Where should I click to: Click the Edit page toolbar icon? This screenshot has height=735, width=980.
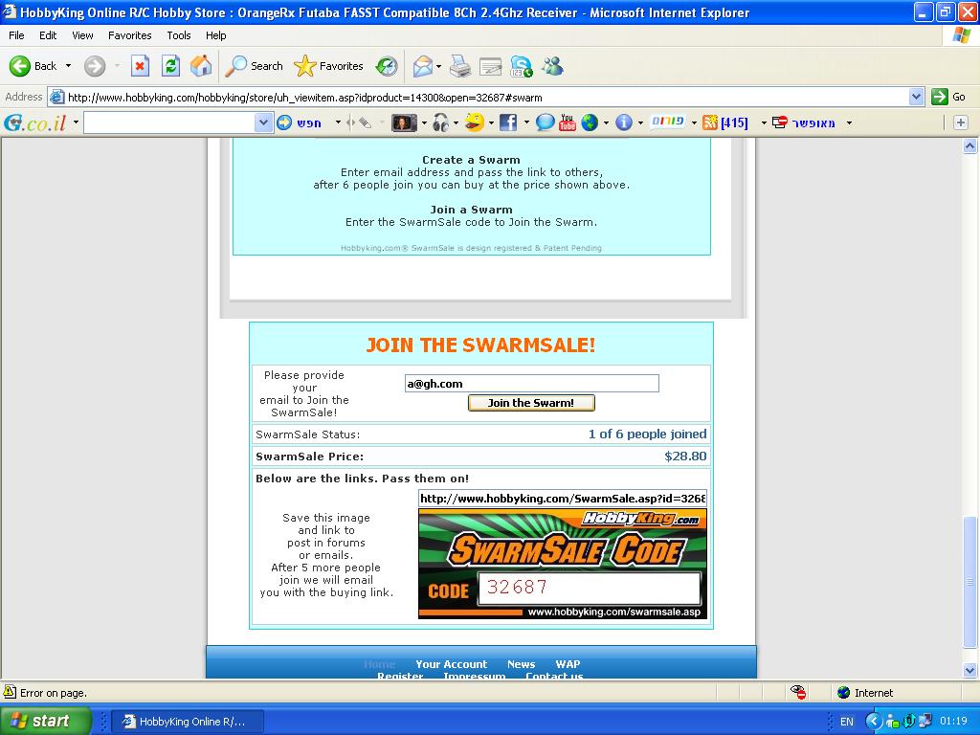click(x=491, y=66)
